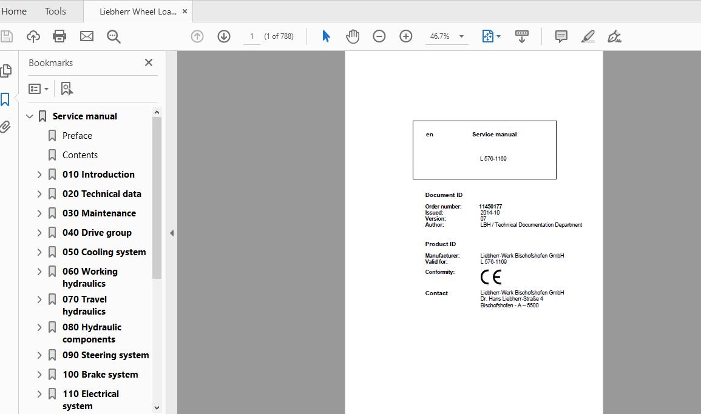The image size is (701, 414).
Task: Collapse the navigation pane with the left arrow
Action: (172, 233)
